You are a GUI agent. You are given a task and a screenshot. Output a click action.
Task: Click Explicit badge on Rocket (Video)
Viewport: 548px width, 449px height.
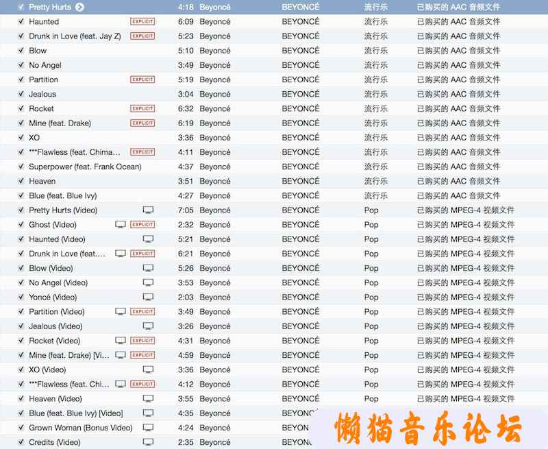[142, 341]
